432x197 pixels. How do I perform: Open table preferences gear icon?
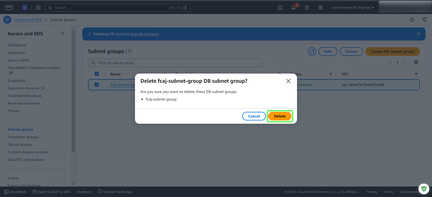coord(416,62)
